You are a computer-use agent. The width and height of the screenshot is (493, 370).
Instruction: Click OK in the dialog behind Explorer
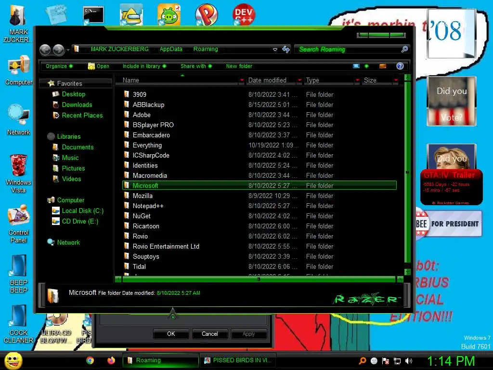[171, 334]
